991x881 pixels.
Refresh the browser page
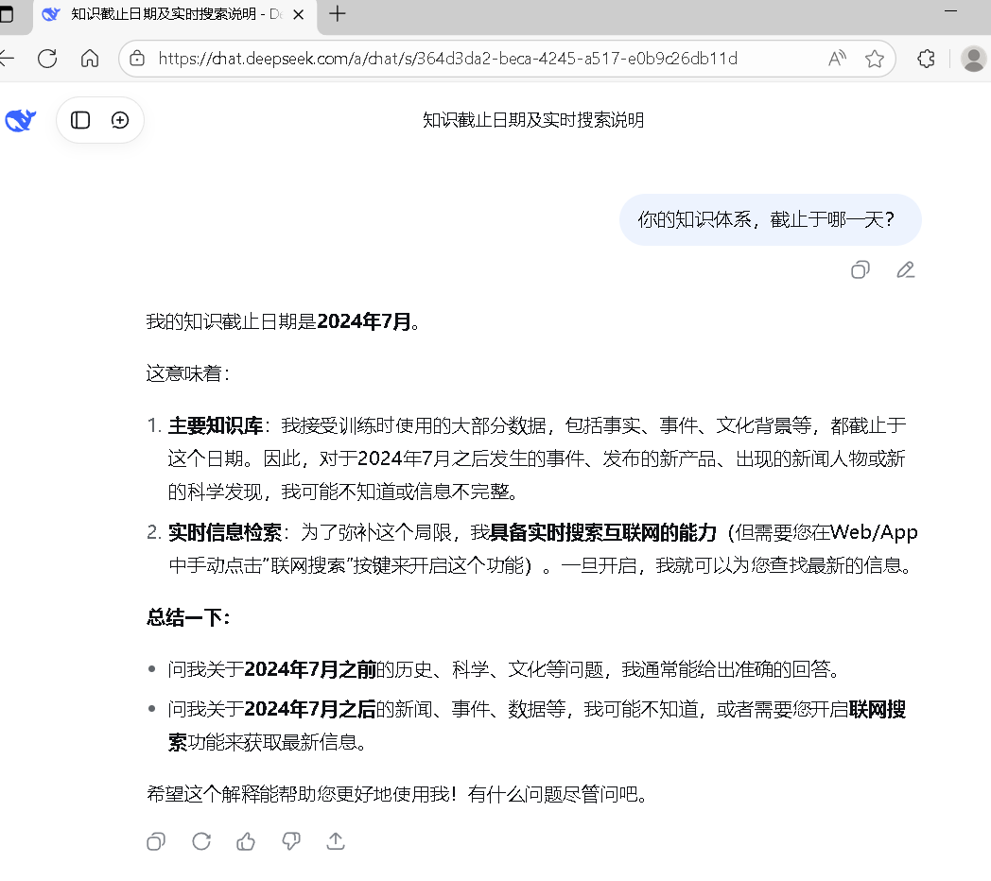[47, 59]
